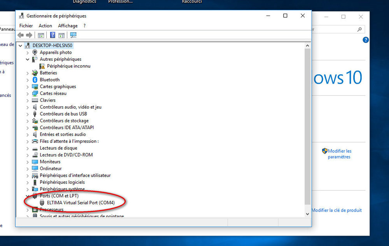This screenshot has width=389, height=246.
Task: Click the action pane toolbar icon
Action: pyautogui.click(x=61, y=35)
